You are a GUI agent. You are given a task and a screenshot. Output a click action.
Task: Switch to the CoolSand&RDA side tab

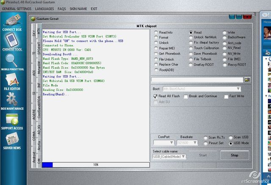pyautogui.click(x=39, y=108)
